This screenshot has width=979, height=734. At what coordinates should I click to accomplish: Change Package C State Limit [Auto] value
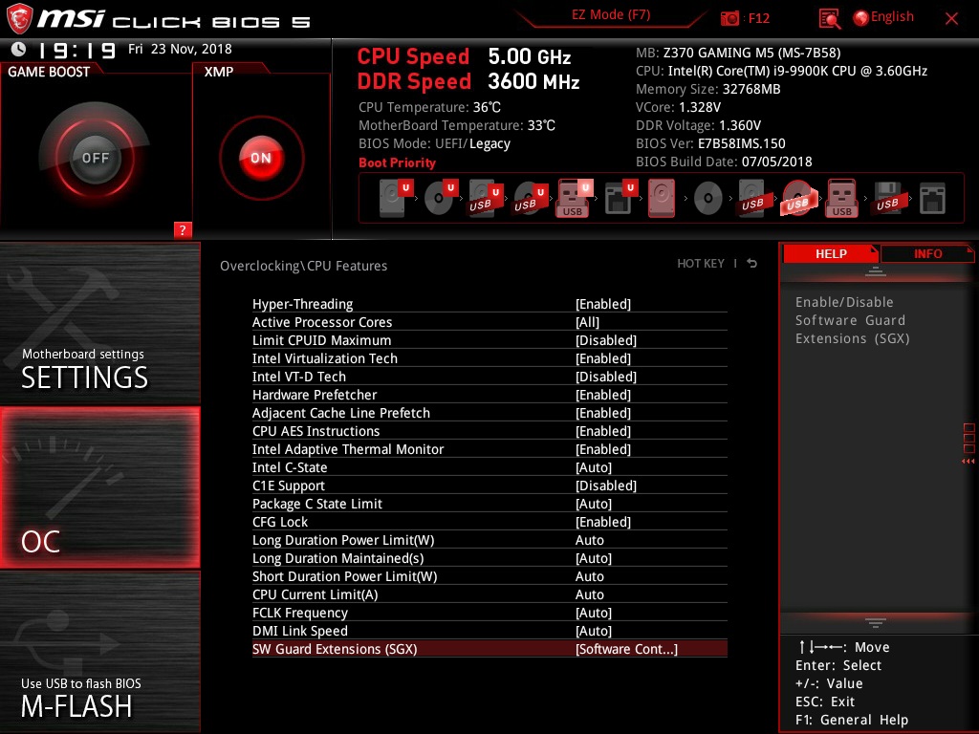(594, 504)
